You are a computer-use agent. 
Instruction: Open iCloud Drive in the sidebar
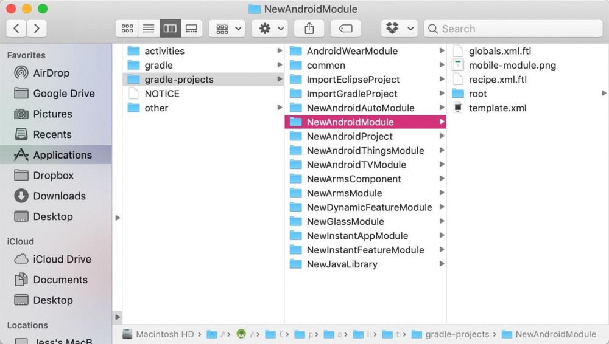click(56, 259)
